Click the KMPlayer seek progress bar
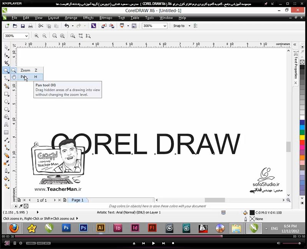 point(154,236)
